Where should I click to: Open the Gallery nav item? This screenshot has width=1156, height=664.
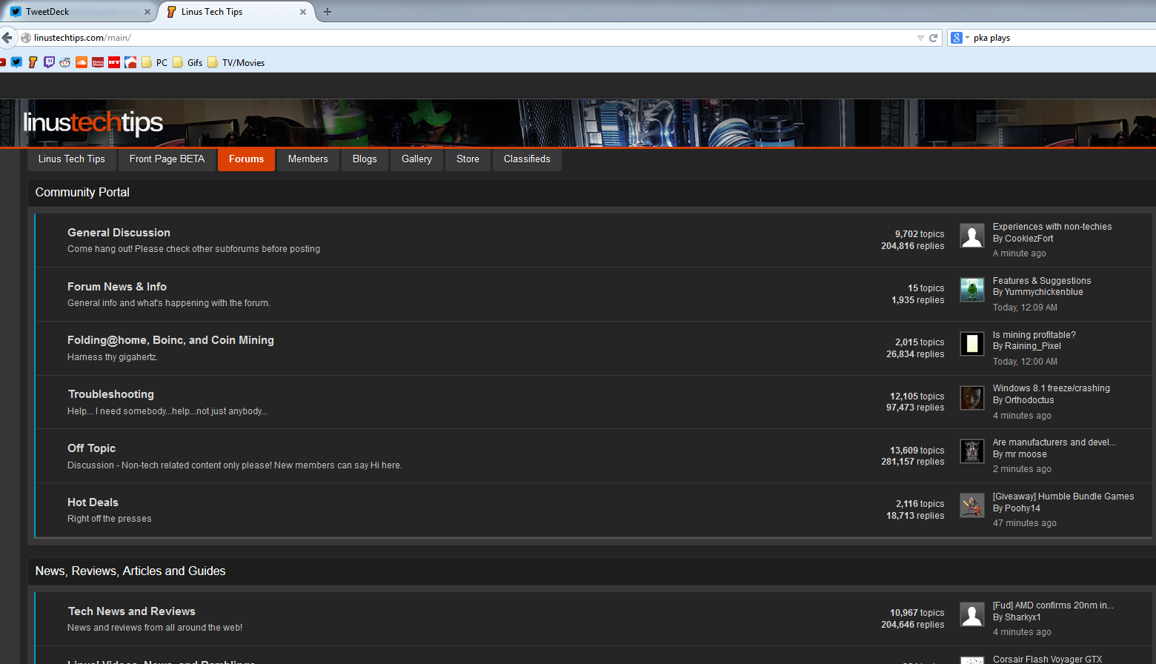coord(416,159)
